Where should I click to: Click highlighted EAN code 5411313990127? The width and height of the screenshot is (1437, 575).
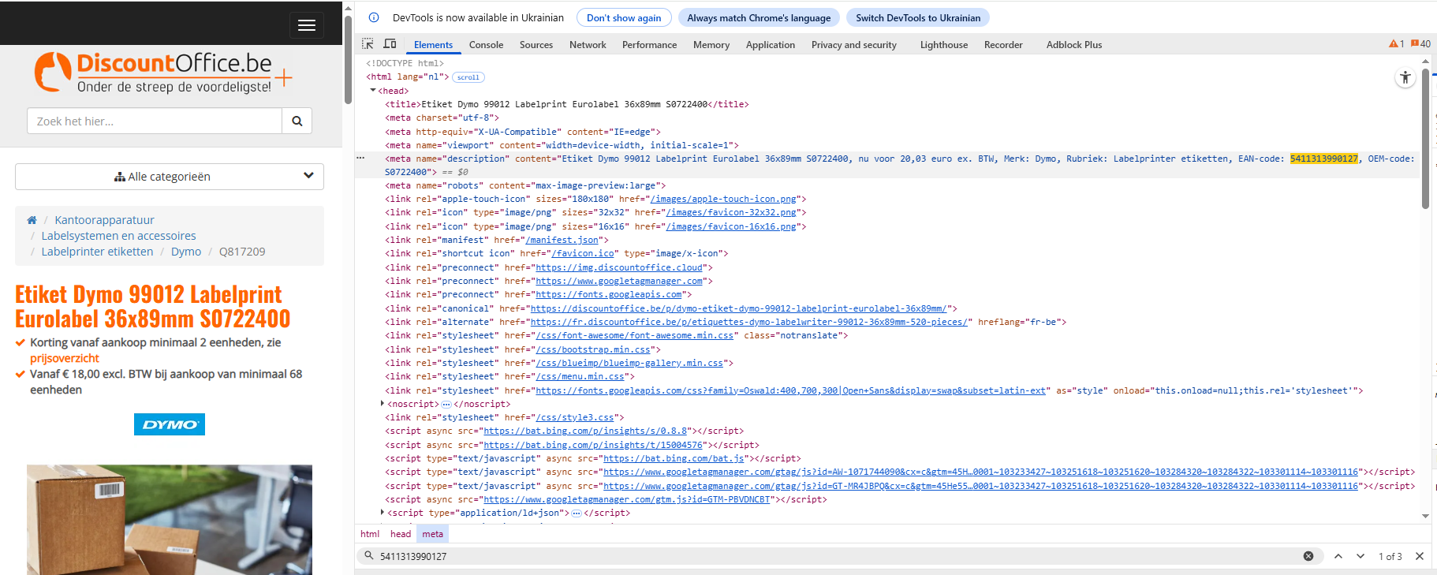1324,159
